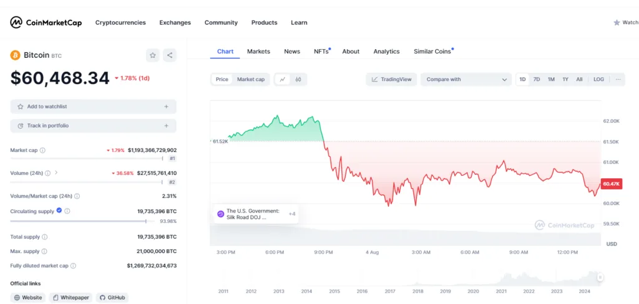Select the Market cap chart toggle
Viewport: 639px width, 304px height.
click(251, 79)
